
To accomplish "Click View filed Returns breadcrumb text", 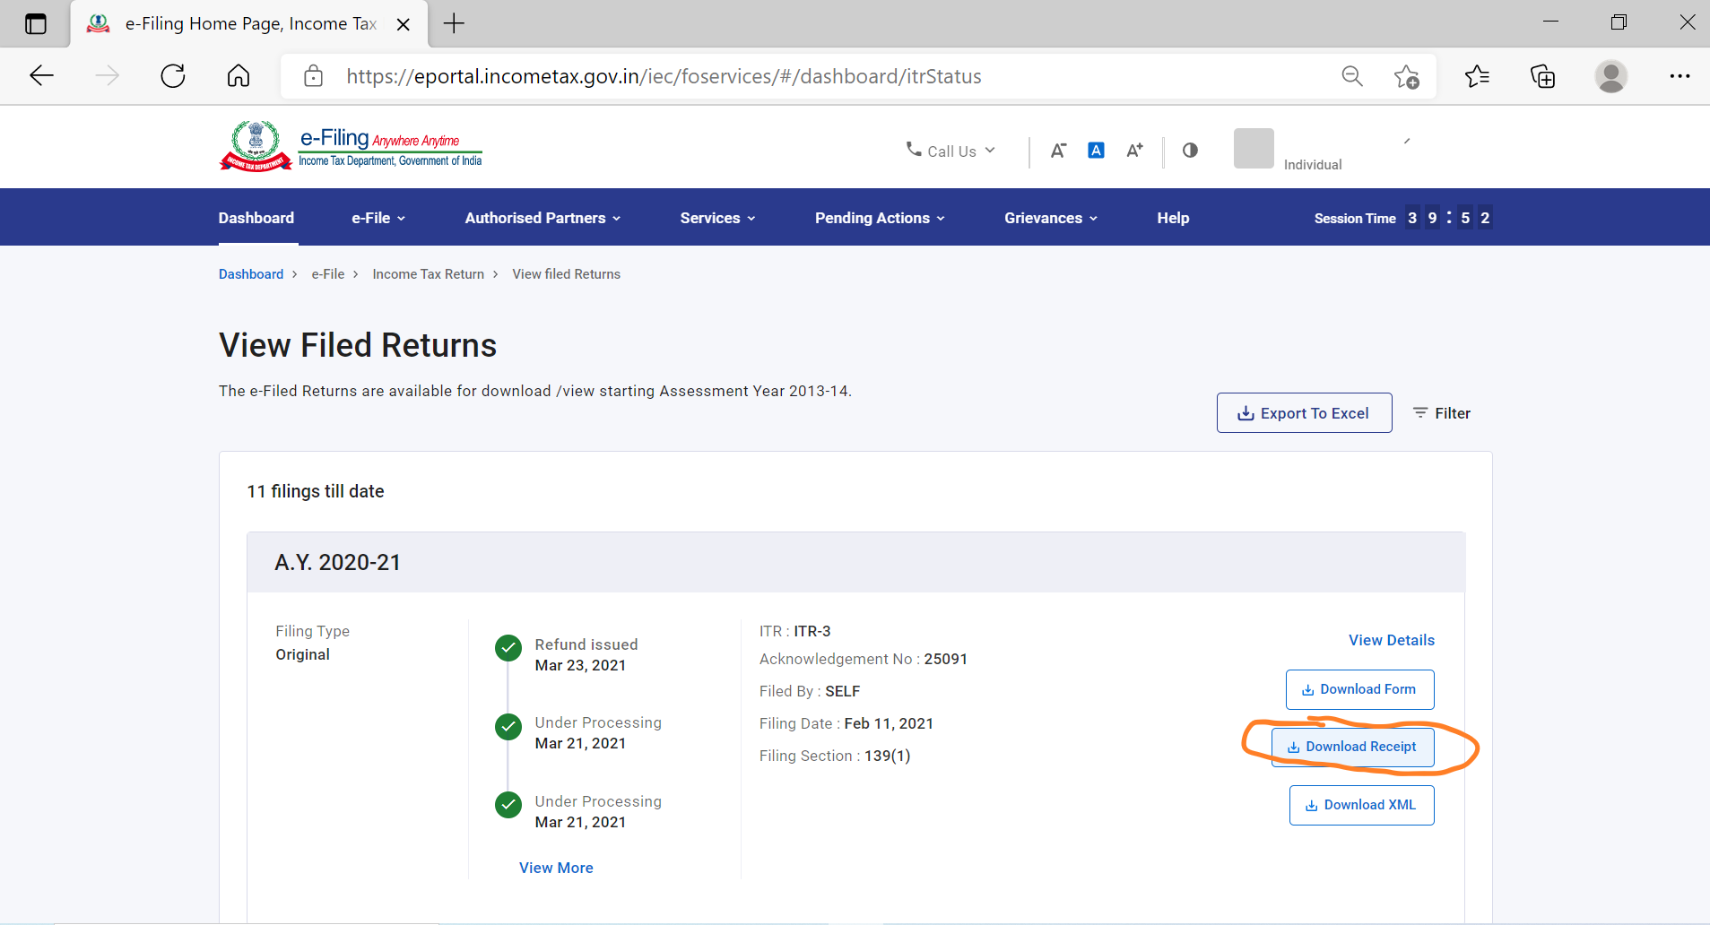I will (567, 274).
